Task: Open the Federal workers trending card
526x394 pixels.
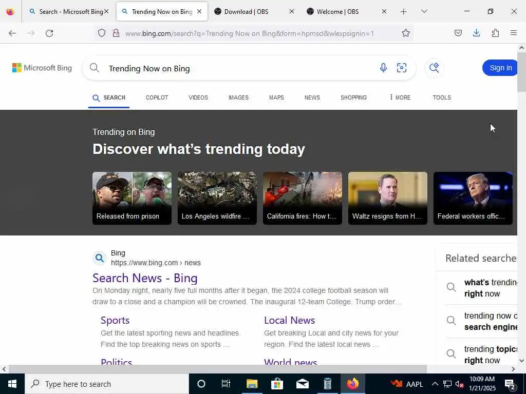Action: click(473, 198)
